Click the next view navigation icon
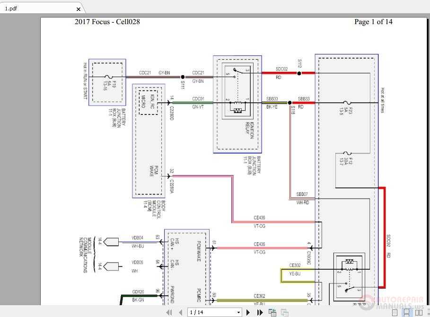Viewport: 430px width, 317px height. tap(284, 312)
